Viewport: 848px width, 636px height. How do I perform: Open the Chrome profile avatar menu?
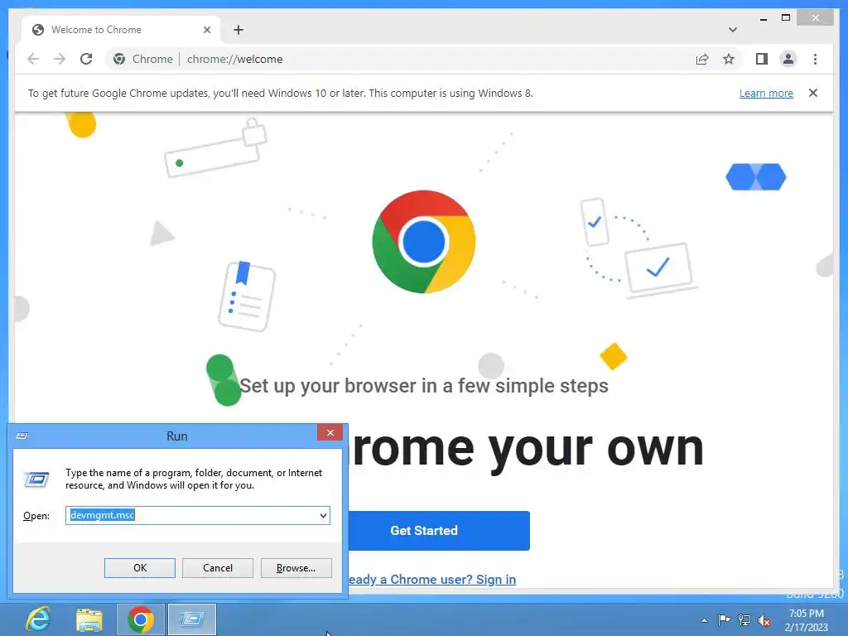[788, 59]
